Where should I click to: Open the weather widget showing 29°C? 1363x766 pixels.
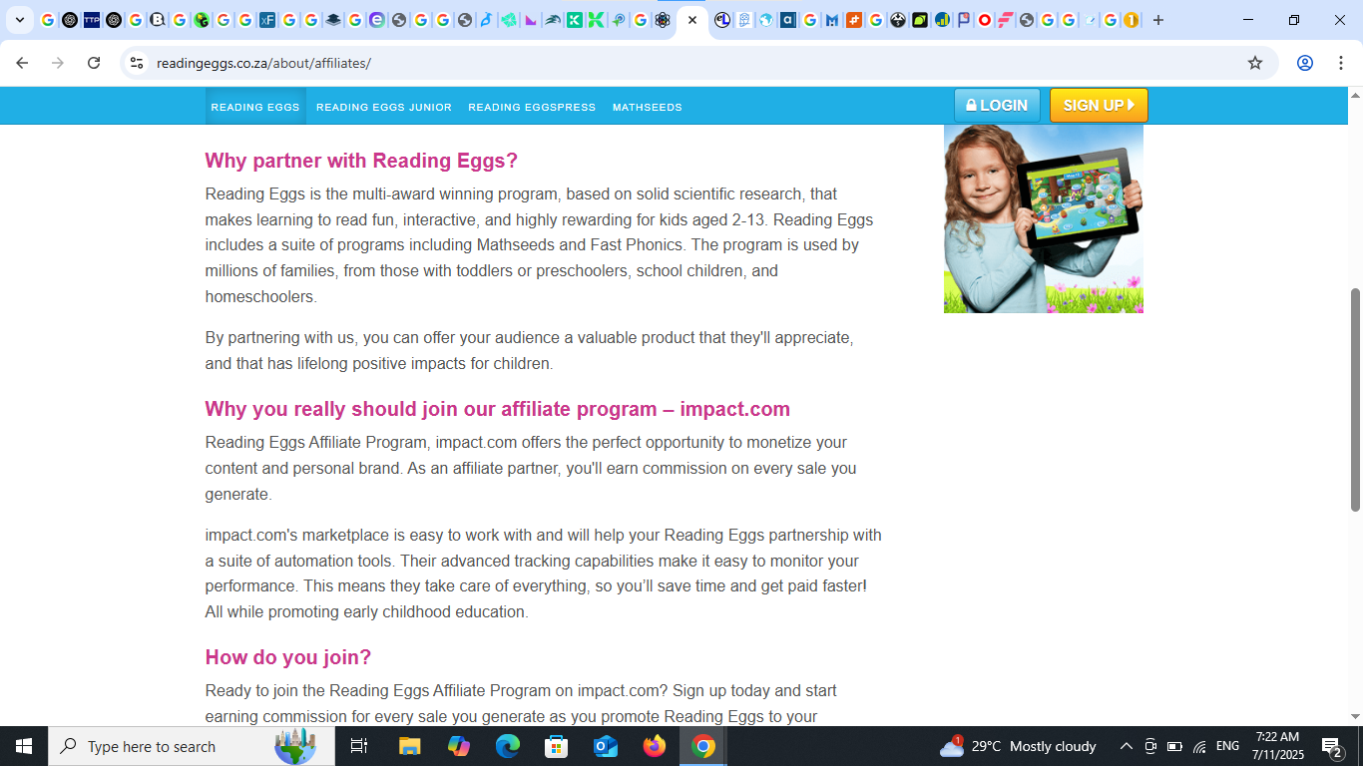coord(1019,746)
